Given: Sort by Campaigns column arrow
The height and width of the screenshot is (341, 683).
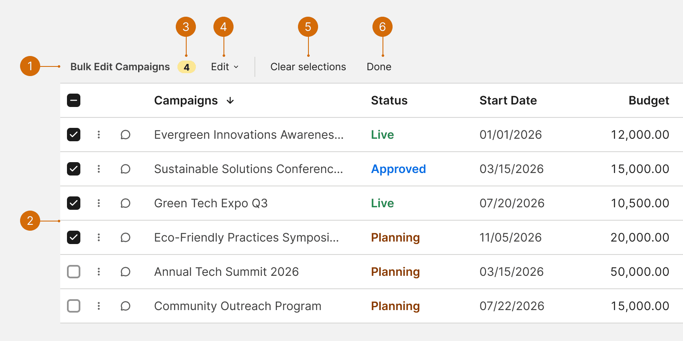Looking at the screenshot, I should pyautogui.click(x=230, y=101).
